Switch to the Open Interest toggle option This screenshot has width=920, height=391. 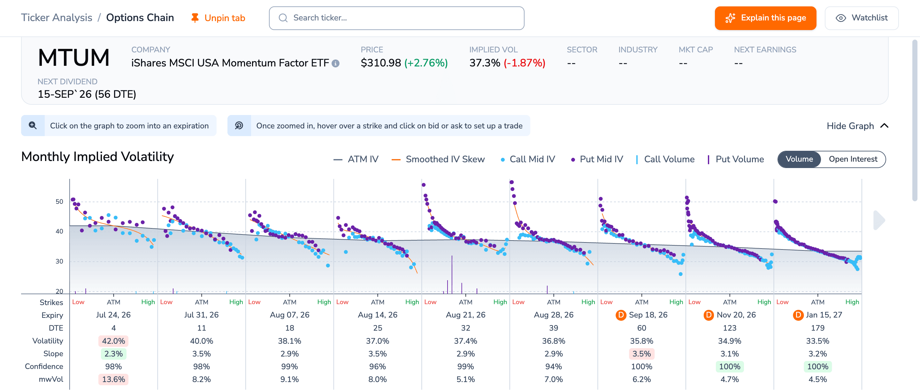[853, 159]
